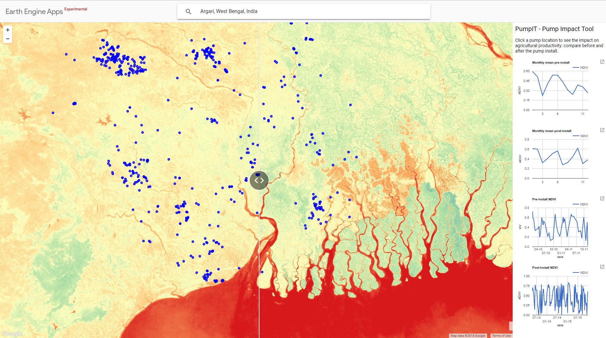Click the Monthly mean pre-install chart title
This screenshot has width=606, height=338.
[x=551, y=63]
